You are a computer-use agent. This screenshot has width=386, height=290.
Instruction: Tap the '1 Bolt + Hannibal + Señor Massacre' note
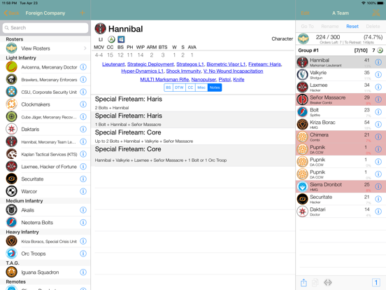tap(128, 125)
